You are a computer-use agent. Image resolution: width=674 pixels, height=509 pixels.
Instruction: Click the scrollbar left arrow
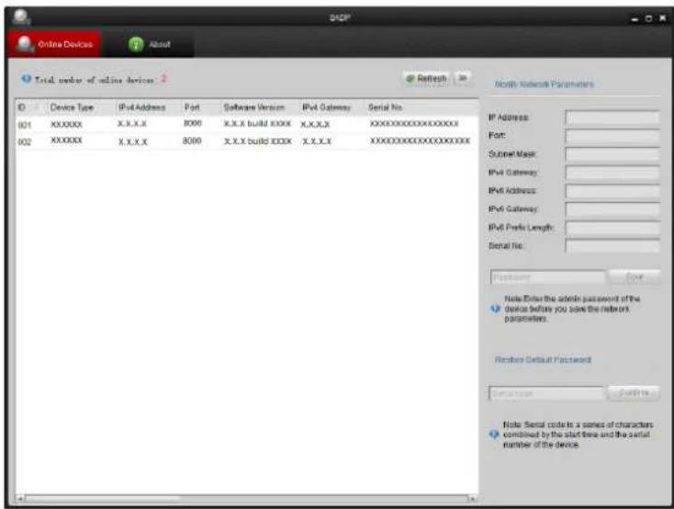coord(20,498)
